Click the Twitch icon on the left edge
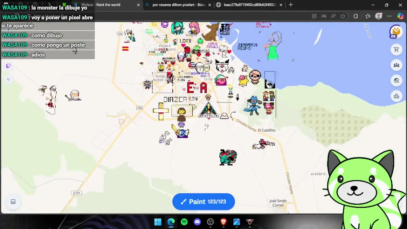 click(x=8, y=66)
